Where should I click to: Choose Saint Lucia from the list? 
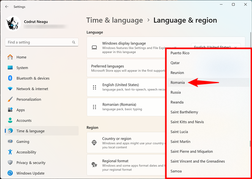(208, 132)
